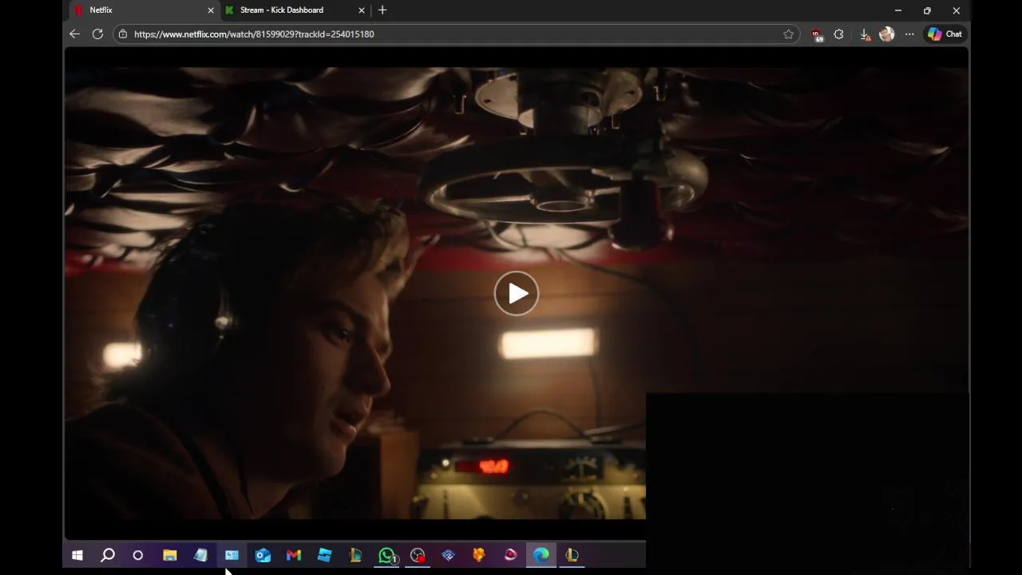This screenshot has width=1022, height=575.
Task: Open Gmail from the taskbar
Action: pos(294,555)
